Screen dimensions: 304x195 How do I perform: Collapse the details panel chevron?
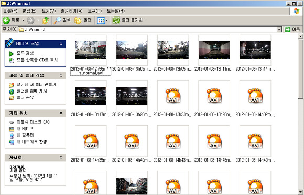coord(61,158)
